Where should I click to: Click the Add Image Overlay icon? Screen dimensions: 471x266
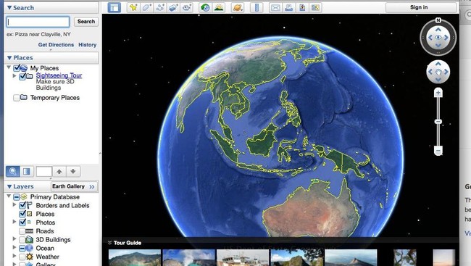pyautogui.click(x=173, y=7)
